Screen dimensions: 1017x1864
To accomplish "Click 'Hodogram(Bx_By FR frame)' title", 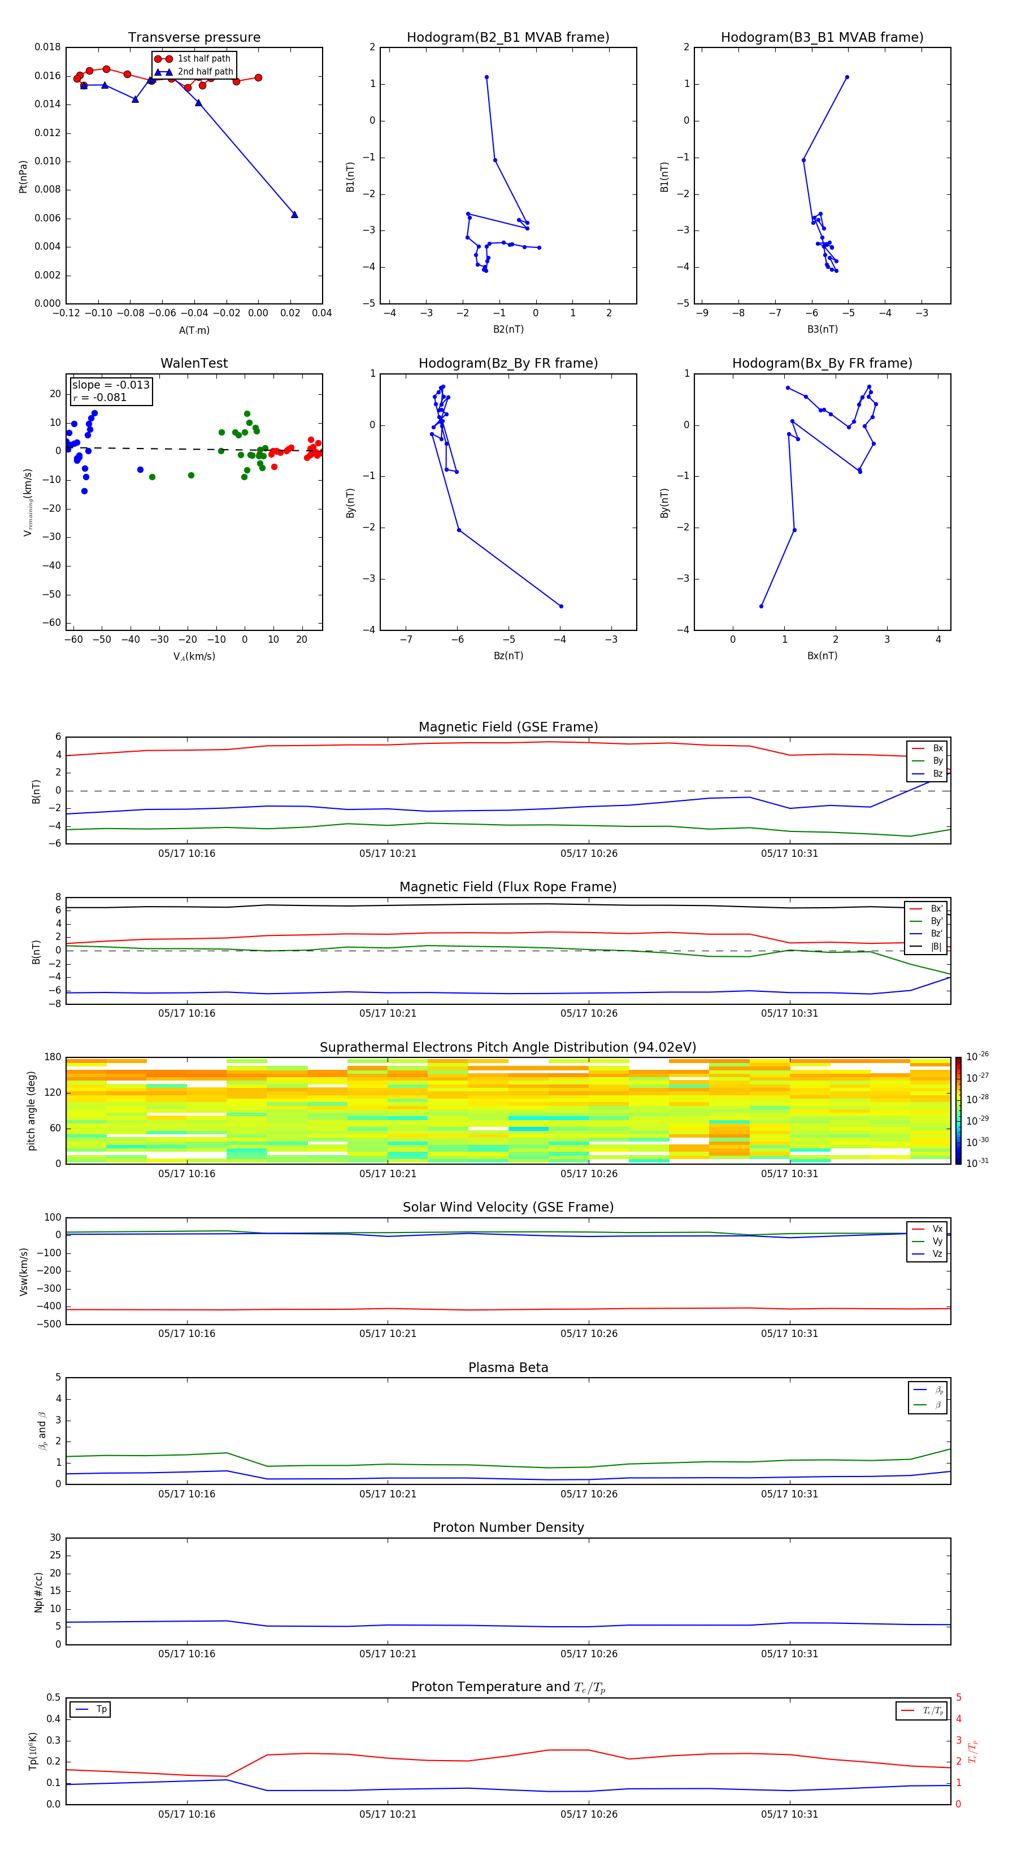I will (822, 363).
